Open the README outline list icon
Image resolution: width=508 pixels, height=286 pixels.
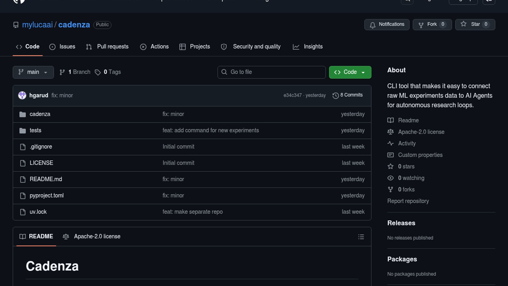[x=361, y=237]
